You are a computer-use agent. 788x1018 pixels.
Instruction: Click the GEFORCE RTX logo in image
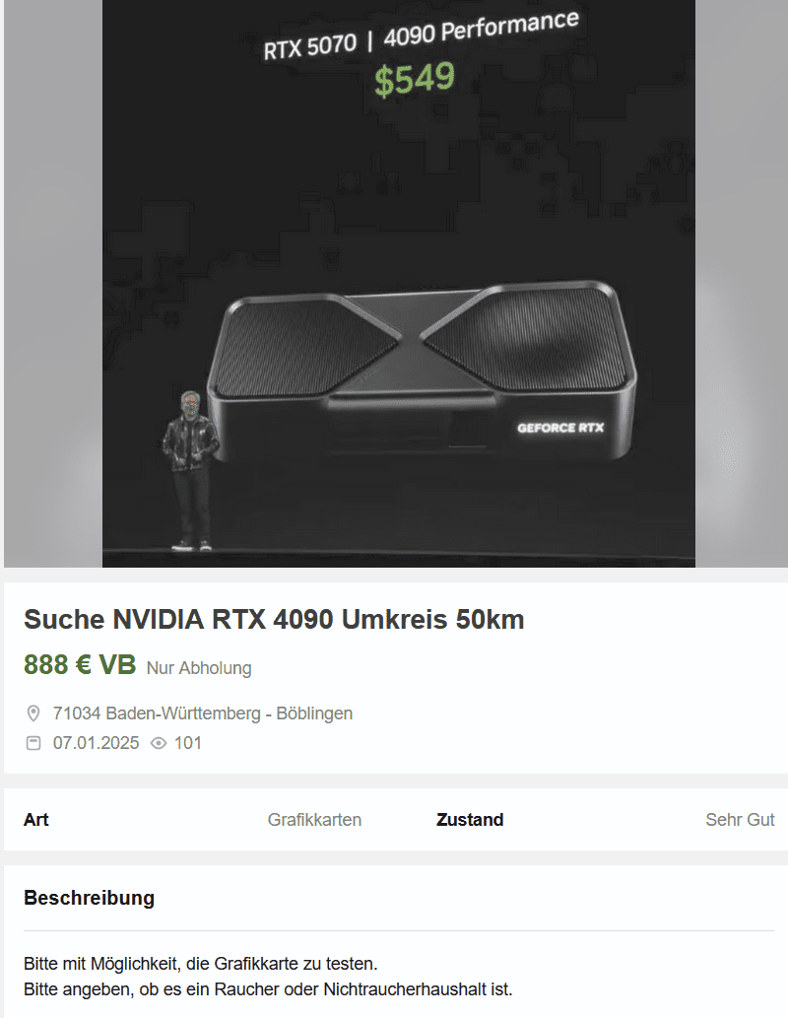coord(560,428)
